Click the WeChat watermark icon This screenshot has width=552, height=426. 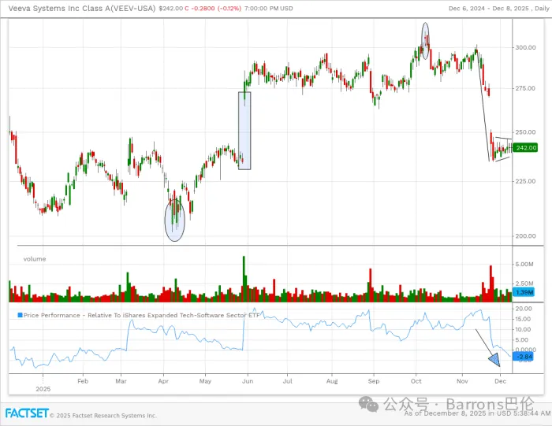pos(369,404)
